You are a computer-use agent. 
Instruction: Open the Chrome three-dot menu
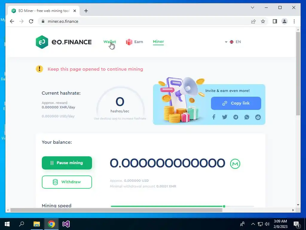point(294,21)
